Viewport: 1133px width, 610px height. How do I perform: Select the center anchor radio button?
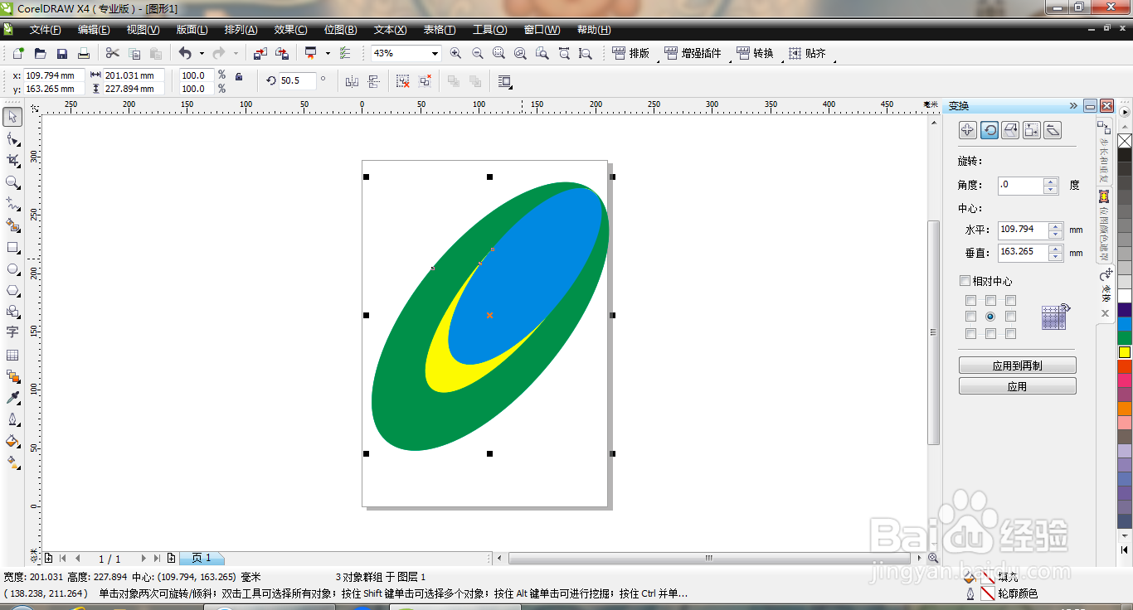click(990, 317)
